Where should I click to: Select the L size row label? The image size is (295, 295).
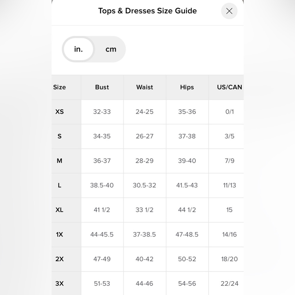(x=60, y=186)
